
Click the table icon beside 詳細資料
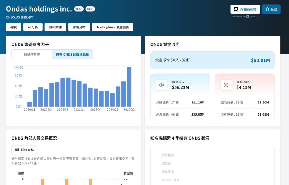(17, 150)
